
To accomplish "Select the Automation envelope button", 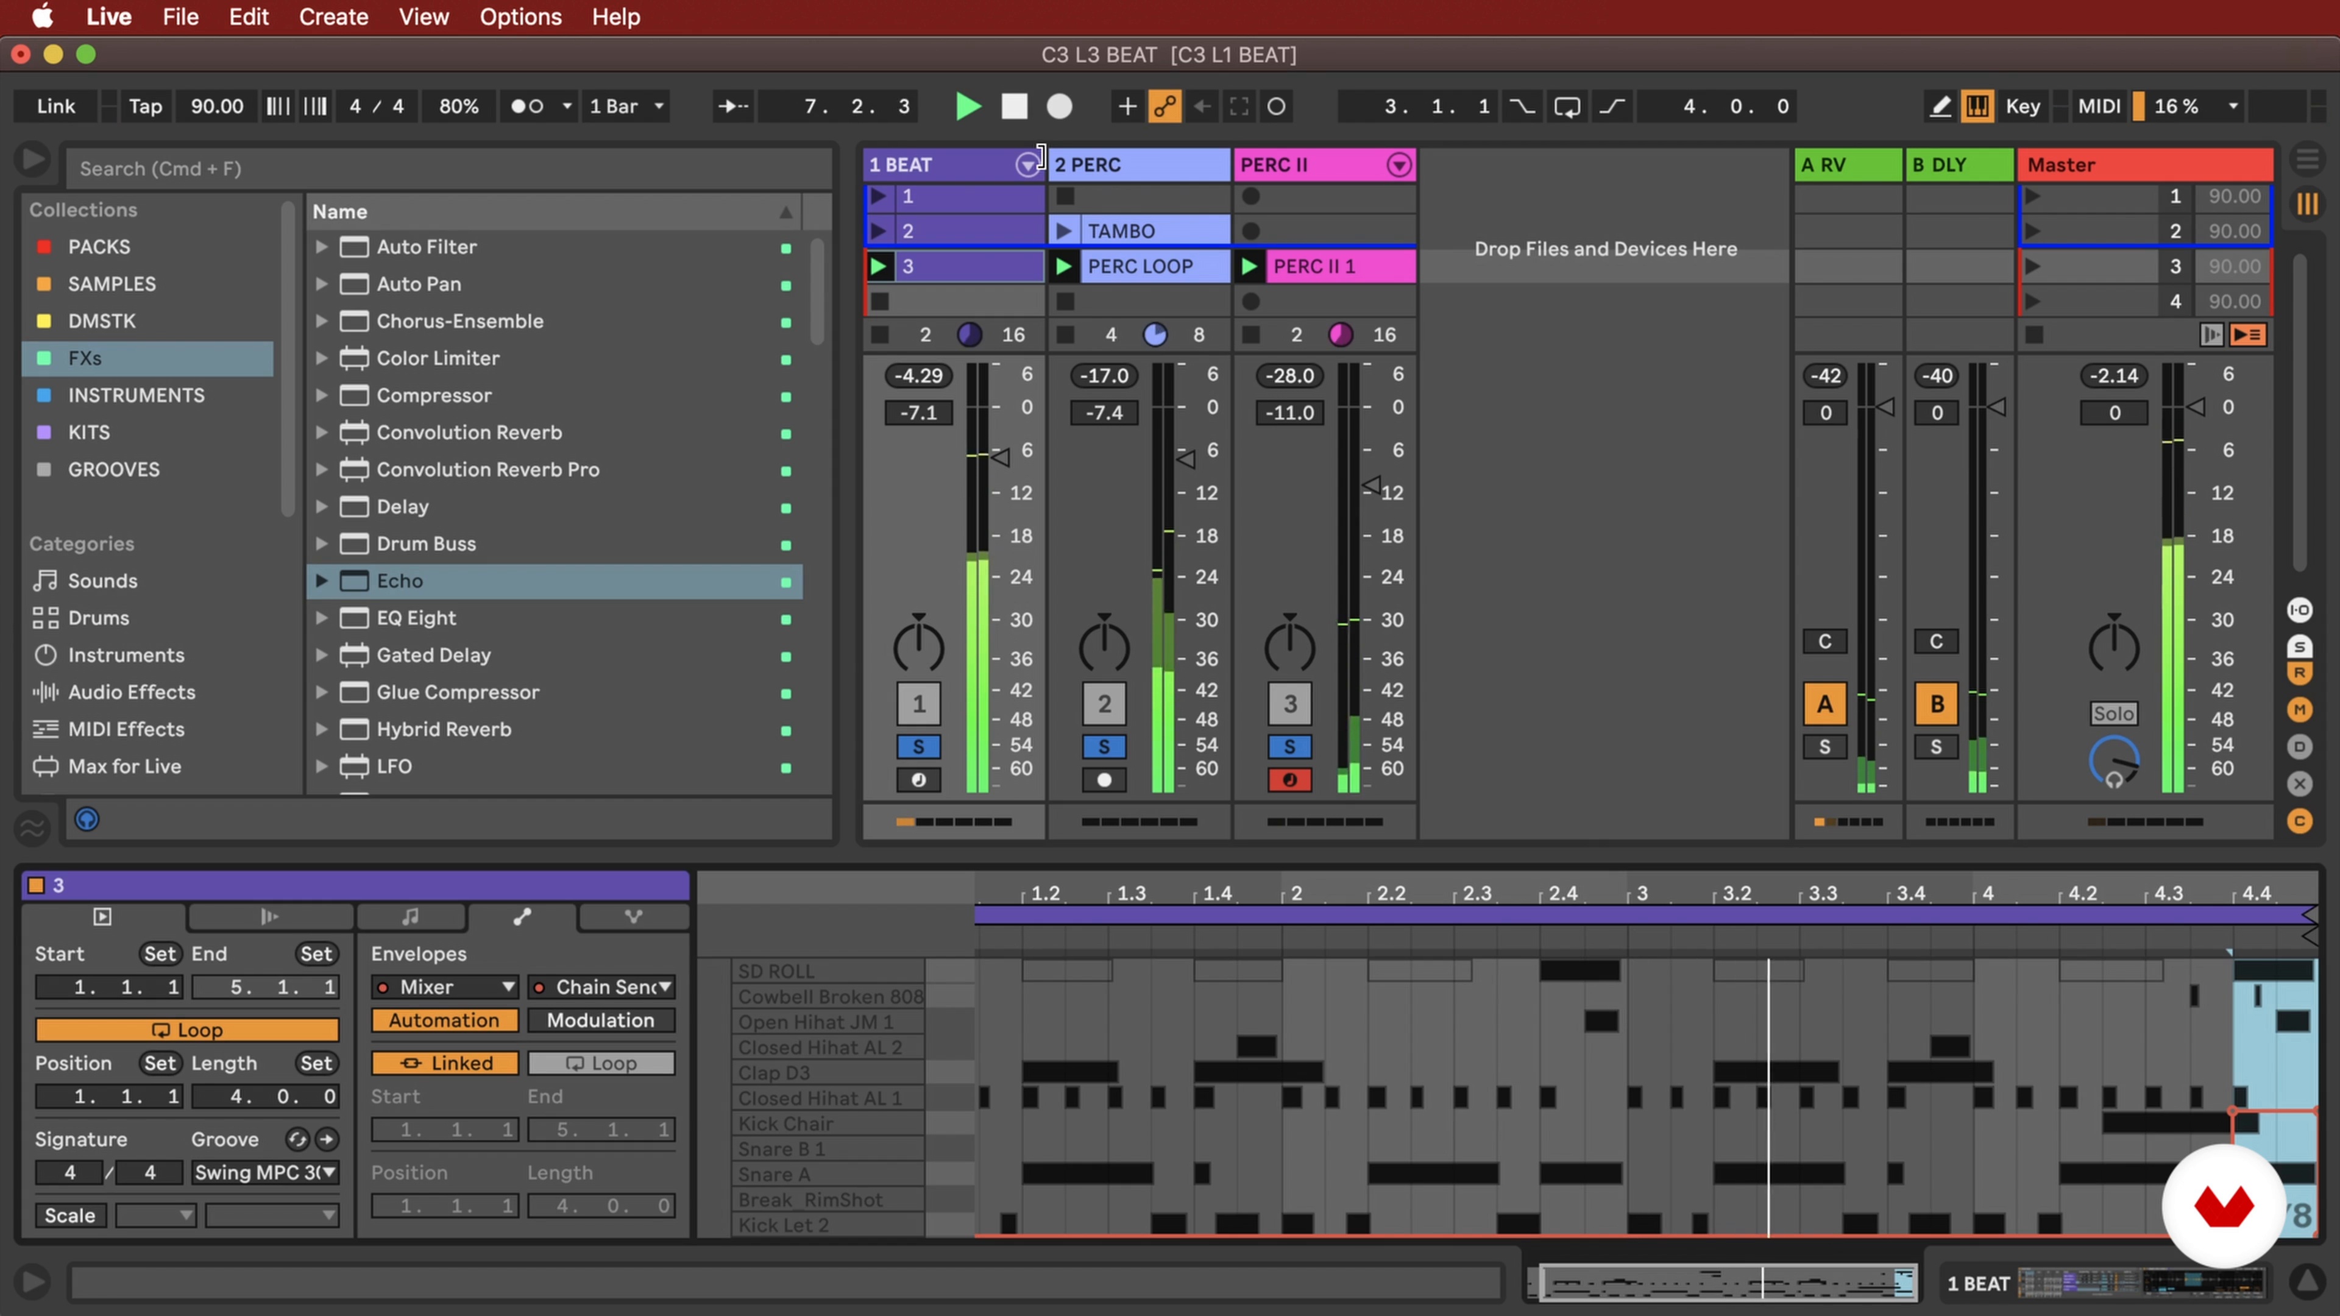I will [x=445, y=1020].
